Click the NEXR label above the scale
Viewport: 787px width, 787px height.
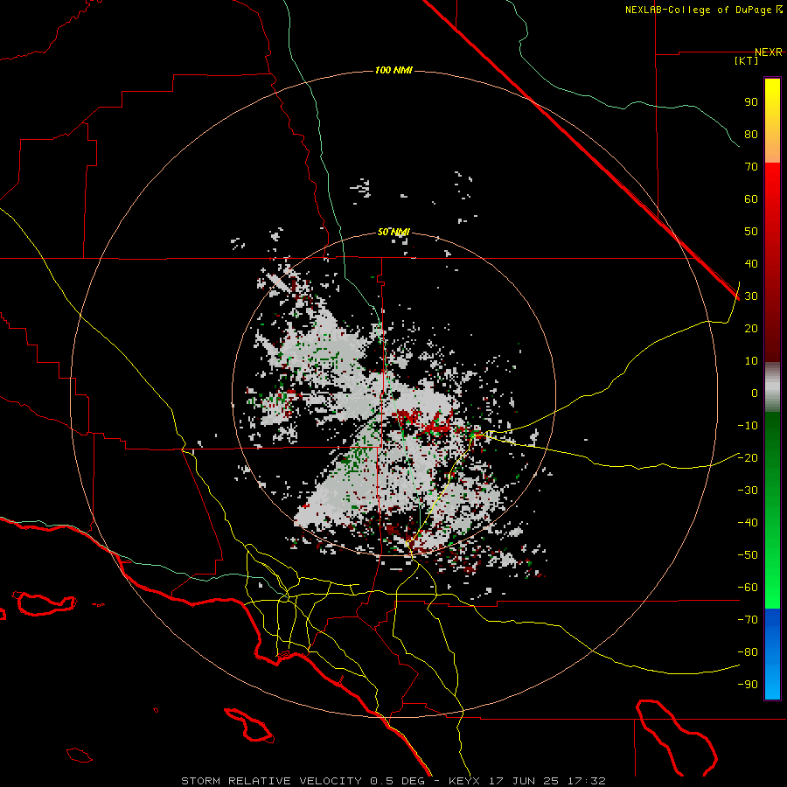point(769,52)
